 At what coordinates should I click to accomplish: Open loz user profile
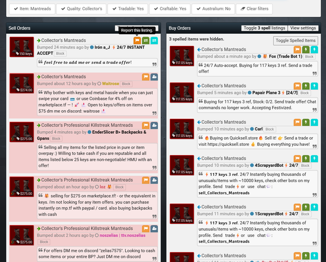coord(102,187)
